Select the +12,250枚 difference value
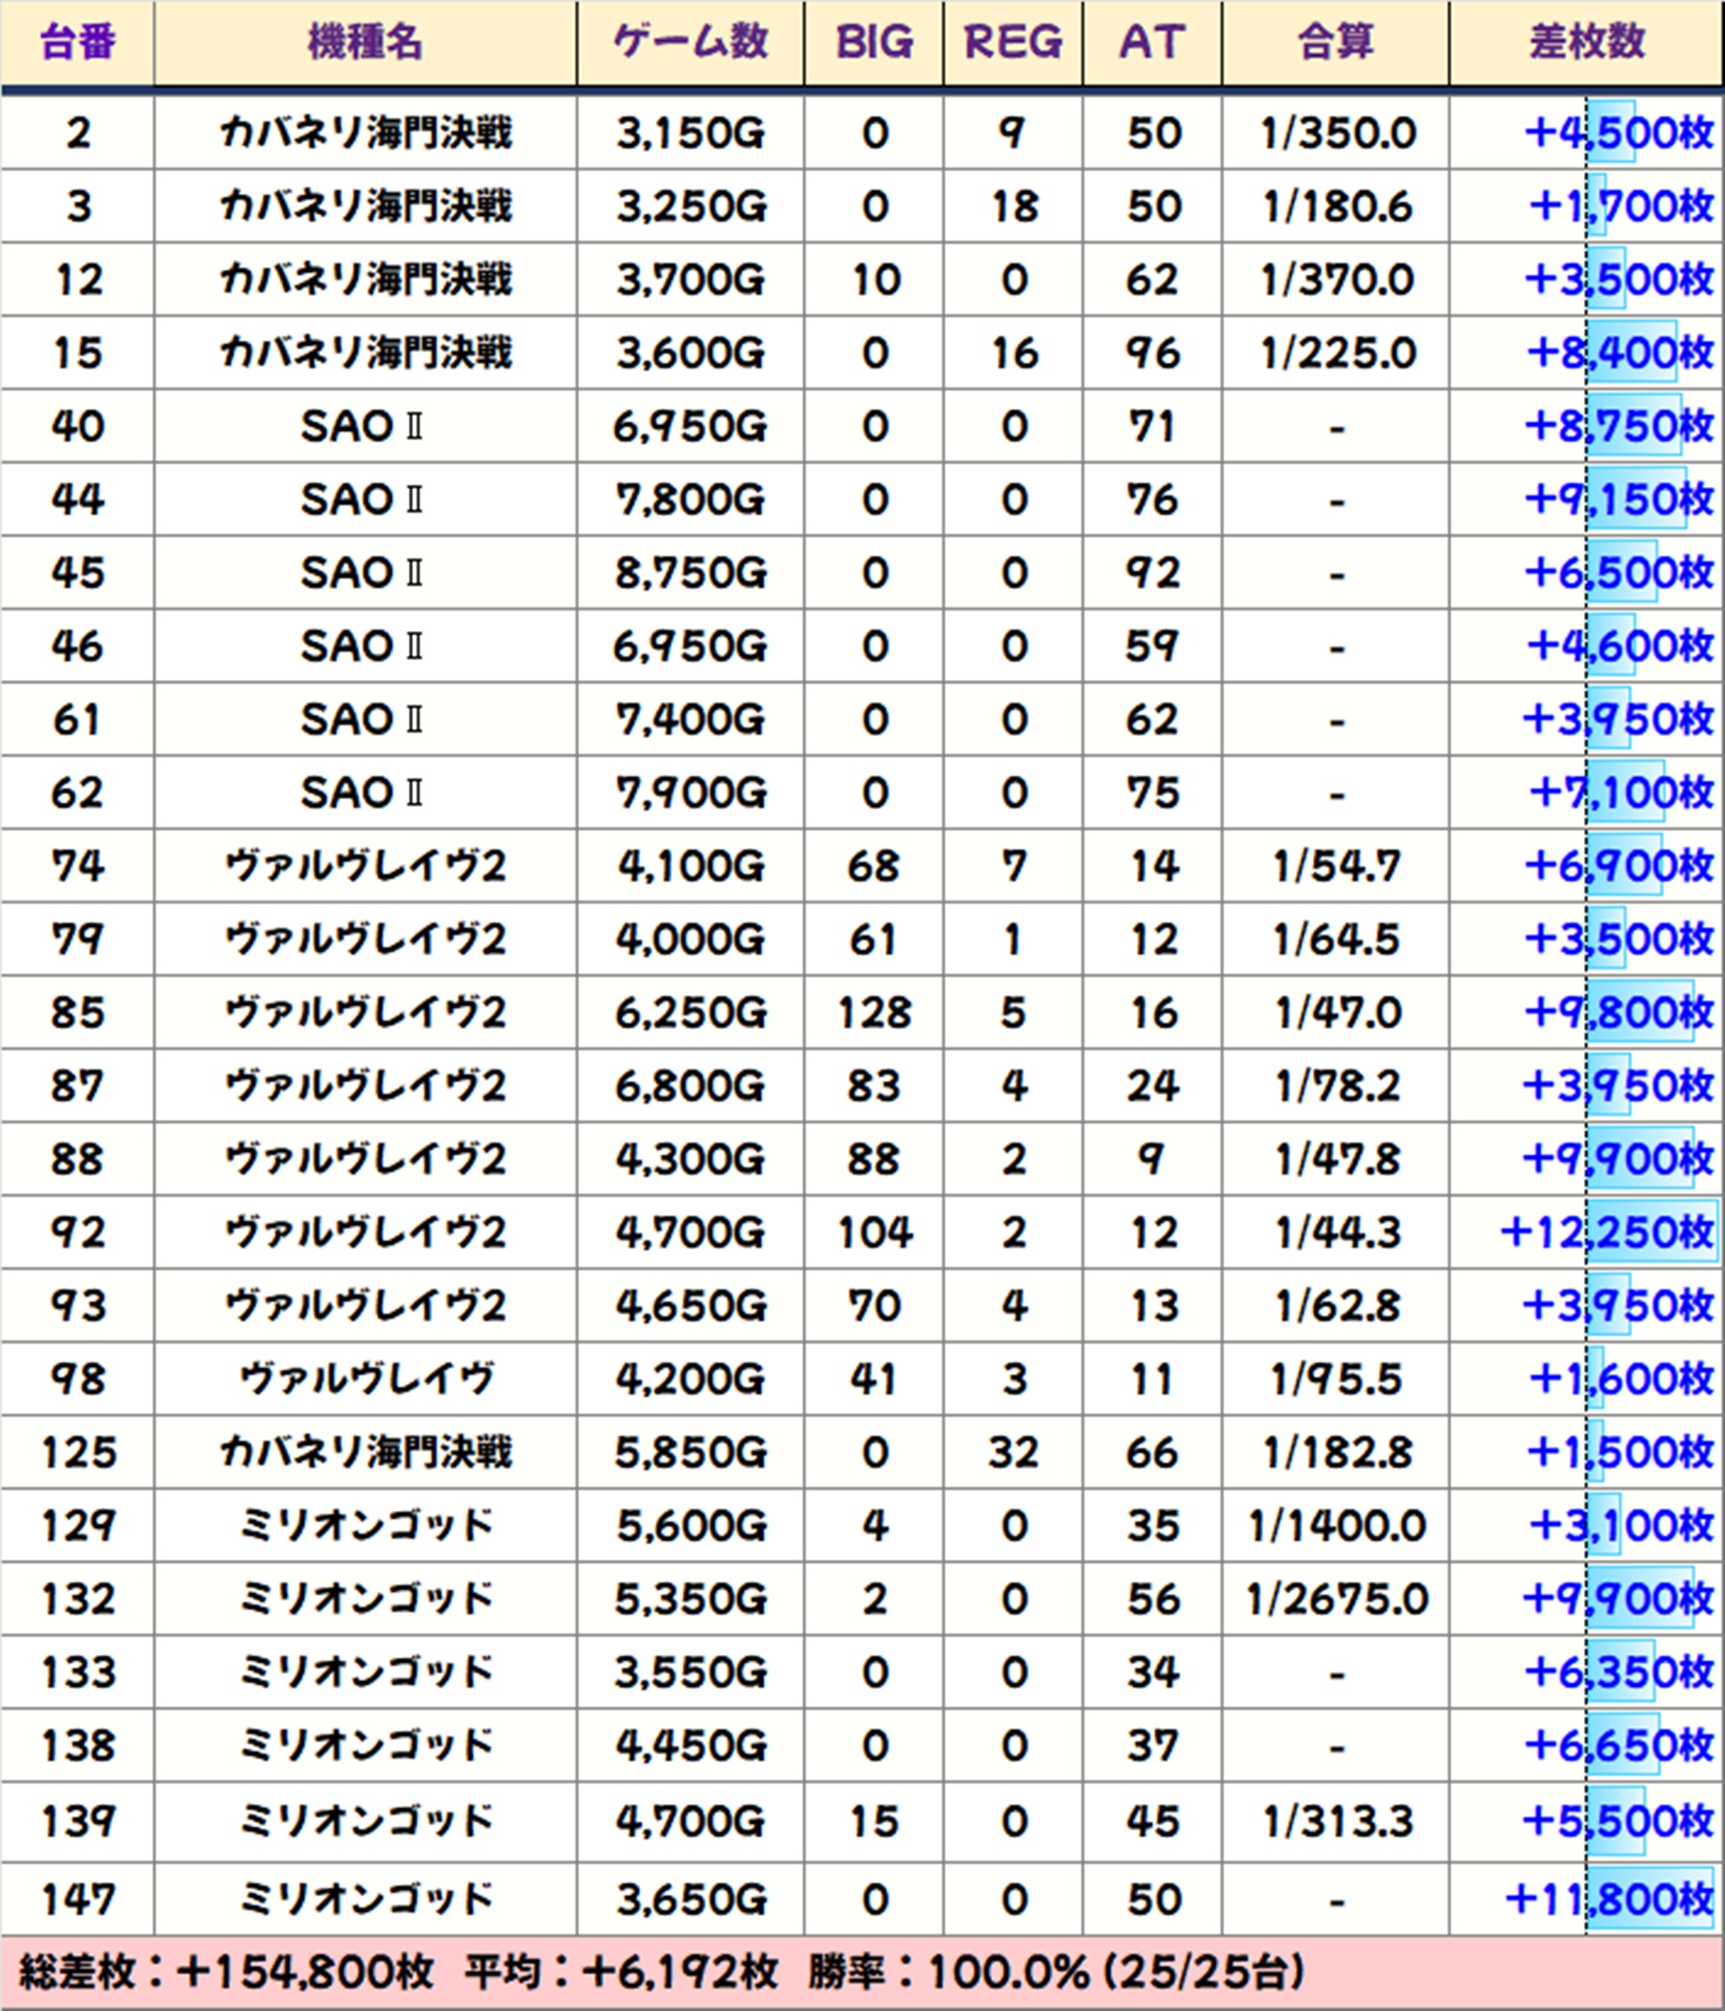 tap(1608, 1233)
